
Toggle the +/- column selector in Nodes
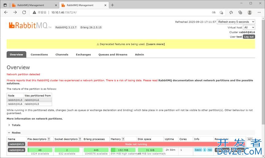pos(250,139)
